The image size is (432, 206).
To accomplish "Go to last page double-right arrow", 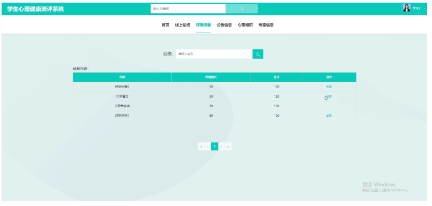I will pos(228,147).
